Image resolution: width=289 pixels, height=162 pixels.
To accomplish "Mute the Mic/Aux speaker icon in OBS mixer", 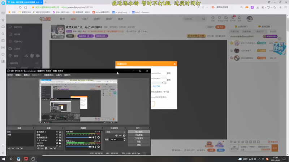I will (94, 147).
